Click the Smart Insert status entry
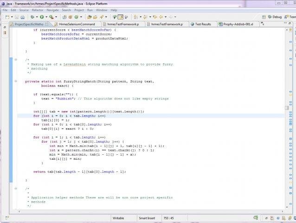The width and height of the screenshot is (296, 223). (147, 218)
